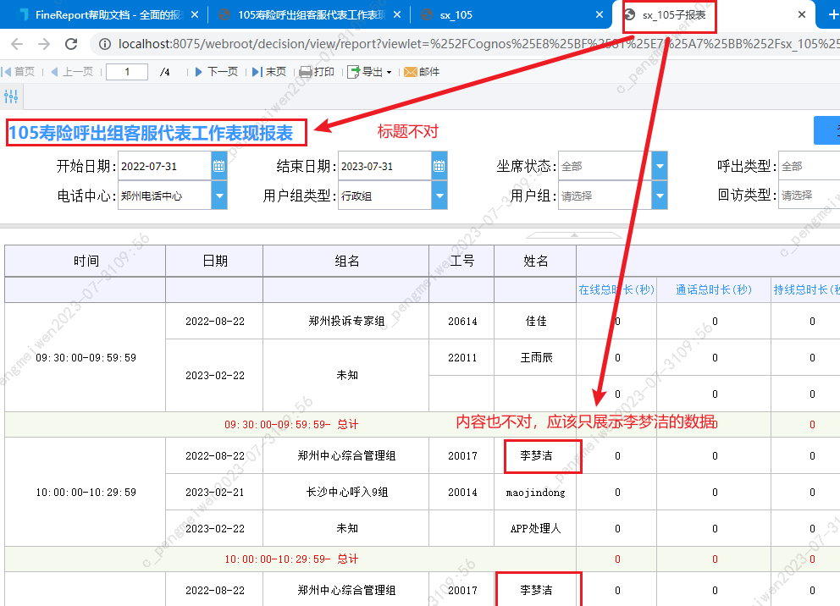
Task: Go to next page (下一页)
Action: [217, 72]
